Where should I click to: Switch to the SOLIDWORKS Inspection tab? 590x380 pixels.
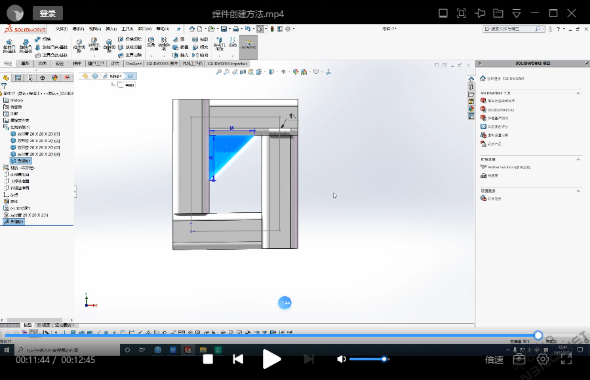tap(227, 64)
